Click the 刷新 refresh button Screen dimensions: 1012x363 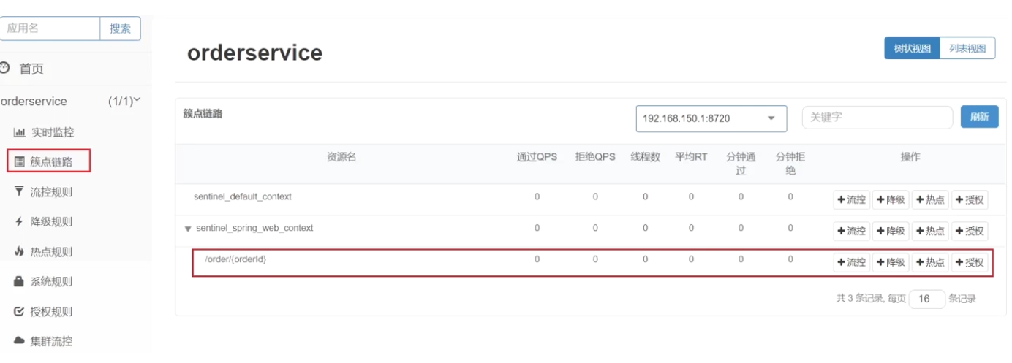tap(979, 117)
